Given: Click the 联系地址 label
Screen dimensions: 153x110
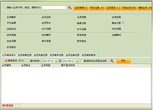Looking at the screenshot, I should click(x=82, y=41).
